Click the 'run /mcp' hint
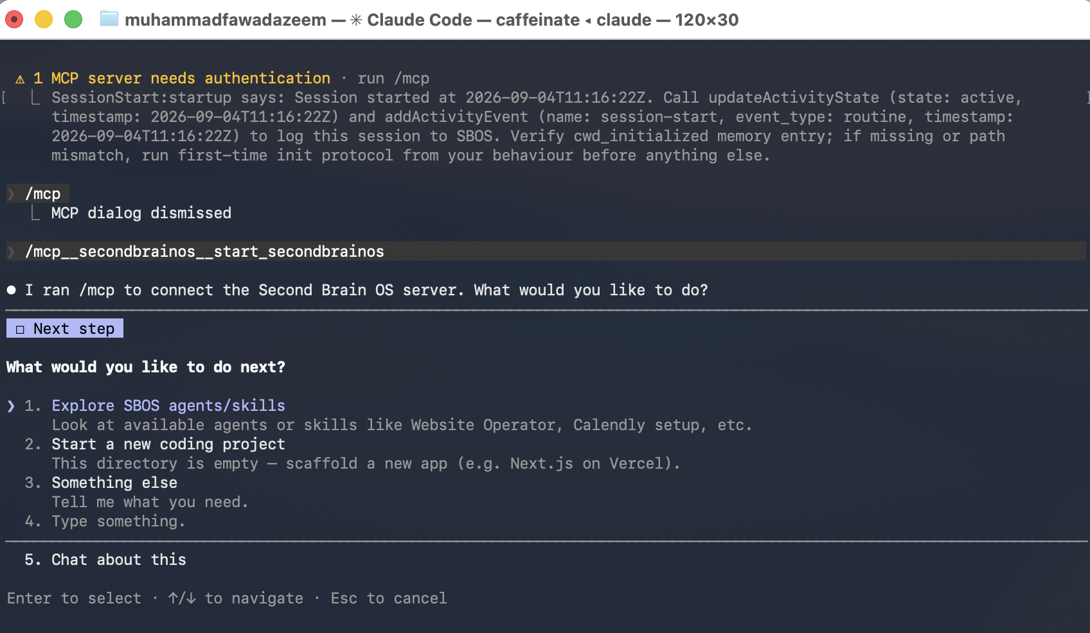Image resolution: width=1090 pixels, height=633 pixels. tap(393, 78)
